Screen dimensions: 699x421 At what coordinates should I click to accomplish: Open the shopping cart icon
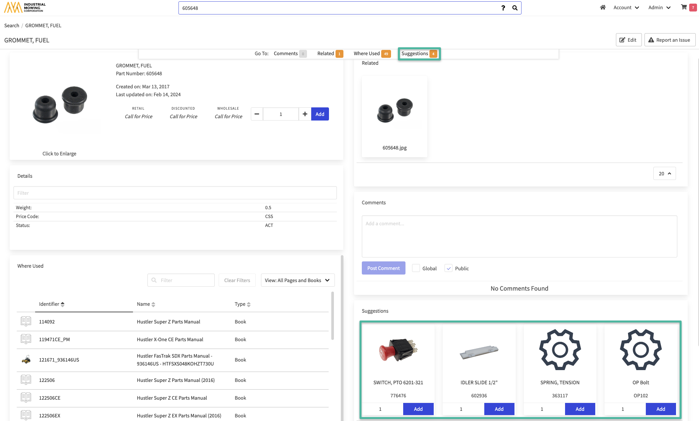point(684,7)
